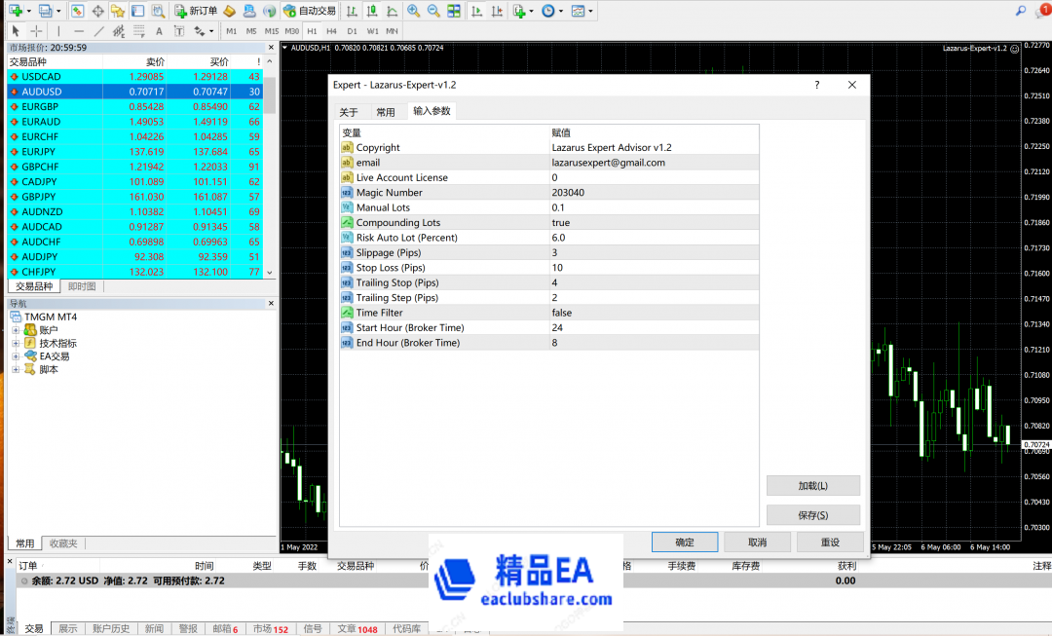The image size is (1052, 636).
Task: Select the vertical line drawing tool
Action: pos(58,31)
